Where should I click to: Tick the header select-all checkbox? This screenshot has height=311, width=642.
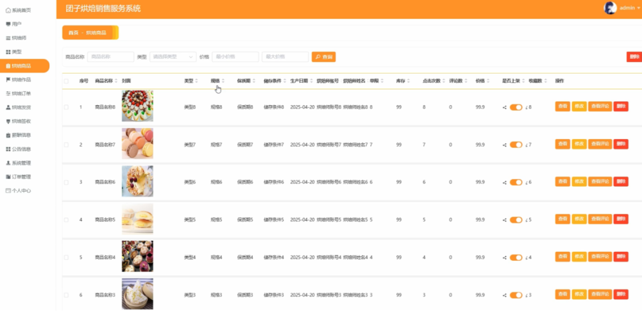pyautogui.click(x=66, y=81)
